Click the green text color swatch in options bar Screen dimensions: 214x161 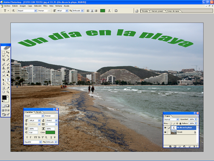[103, 11]
